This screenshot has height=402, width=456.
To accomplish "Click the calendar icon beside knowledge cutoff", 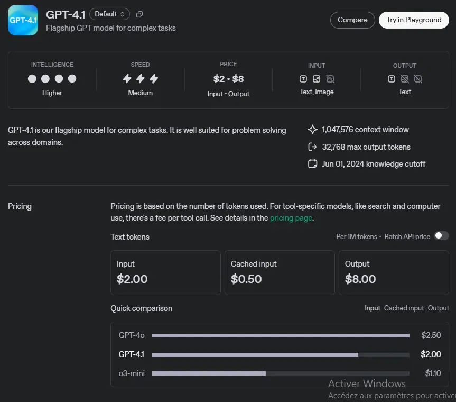I will coord(313,164).
